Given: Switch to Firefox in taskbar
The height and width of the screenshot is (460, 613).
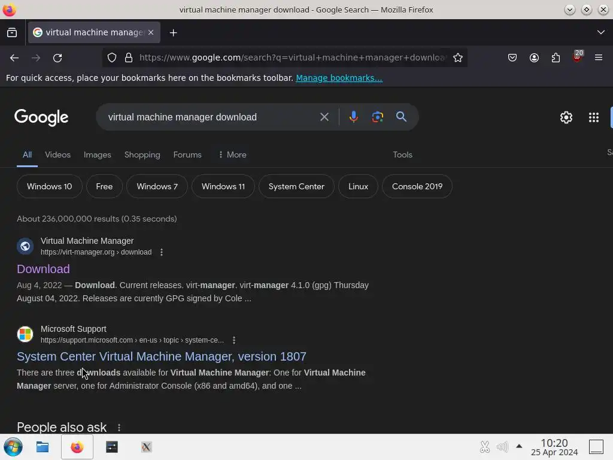Looking at the screenshot, I should 77,447.
